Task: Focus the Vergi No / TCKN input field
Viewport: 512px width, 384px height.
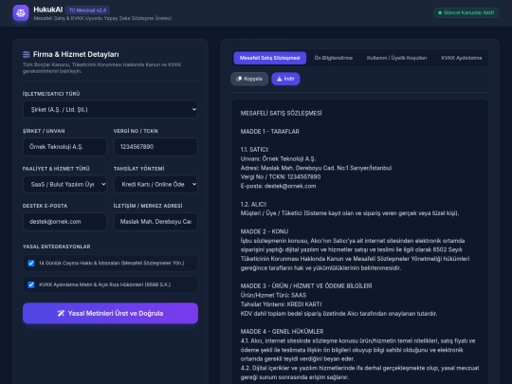Action: pos(155,147)
